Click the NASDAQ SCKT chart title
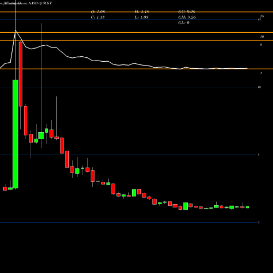Image resolution: width=273 pixels, height=273 pixels. (40, 3)
